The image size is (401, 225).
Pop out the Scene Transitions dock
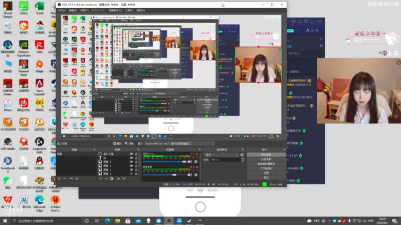tap(243, 149)
